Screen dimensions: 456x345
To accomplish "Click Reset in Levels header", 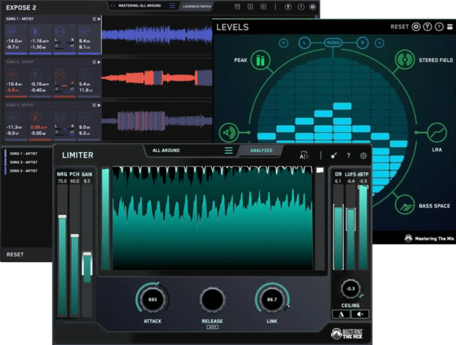I will (400, 27).
